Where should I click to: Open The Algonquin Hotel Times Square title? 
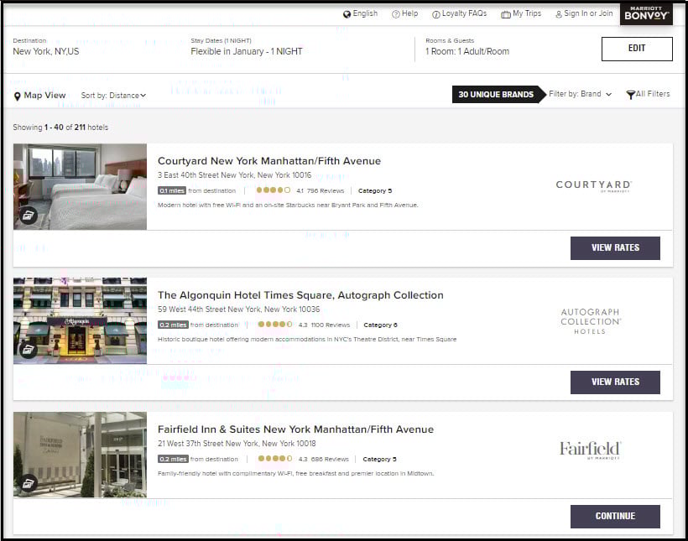point(300,295)
